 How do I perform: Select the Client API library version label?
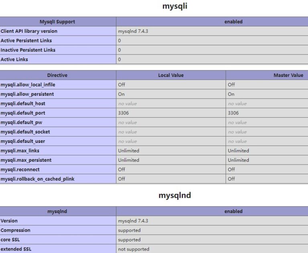point(29,31)
